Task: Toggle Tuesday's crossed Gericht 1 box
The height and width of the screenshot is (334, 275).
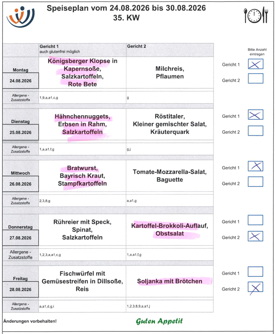Action: tap(256, 115)
